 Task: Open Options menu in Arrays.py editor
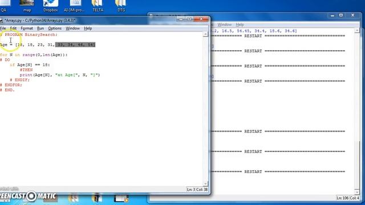click(55, 28)
